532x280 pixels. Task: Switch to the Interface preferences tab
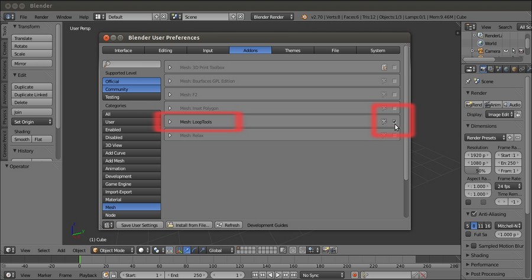coord(123,50)
